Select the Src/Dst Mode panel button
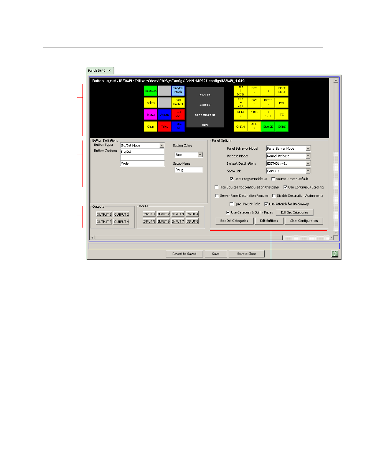Image resolution: width=366 pixels, height=474 pixels. 178,91
